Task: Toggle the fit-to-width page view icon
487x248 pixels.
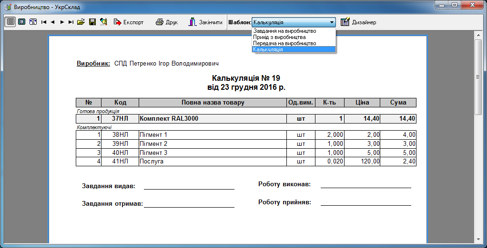Action: pyautogui.click(x=33, y=22)
